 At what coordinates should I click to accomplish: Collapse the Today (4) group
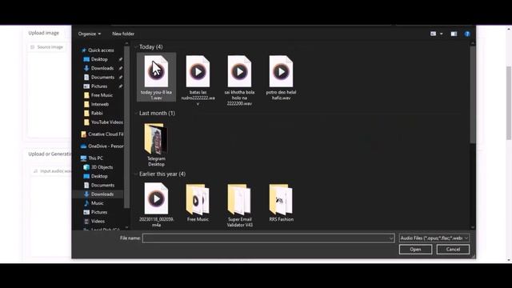(136, 47)
